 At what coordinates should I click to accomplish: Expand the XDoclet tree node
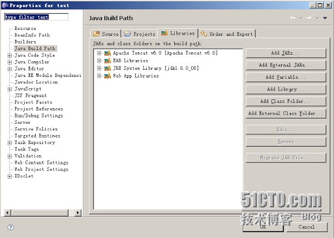click(x=9, y=176)
